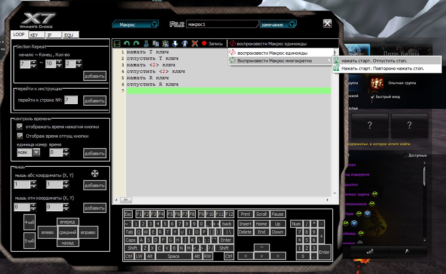Click the red X delete icon
The height and width of the screenshot is (274, 446).
195,43
